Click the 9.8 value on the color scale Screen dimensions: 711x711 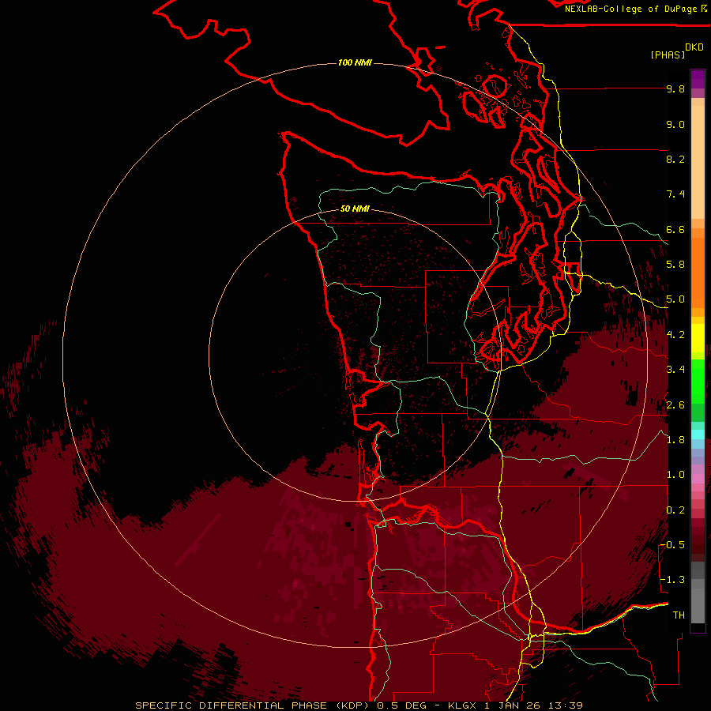[675, 88]
